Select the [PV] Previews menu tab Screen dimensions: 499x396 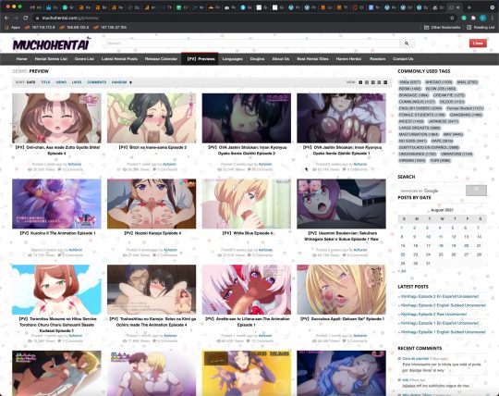pyautogui.click(x=201, y=59)
